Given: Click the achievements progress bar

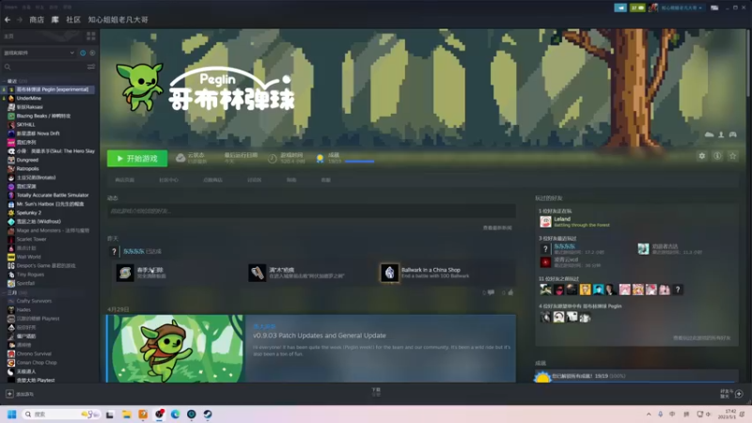Looking at the screenshot, I should click(x=359, y=162).
